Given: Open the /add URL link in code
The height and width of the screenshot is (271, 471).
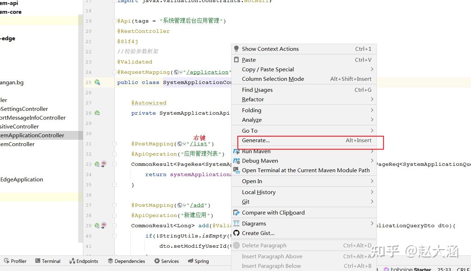Looking at the screenshot, I should coord(197,205).
